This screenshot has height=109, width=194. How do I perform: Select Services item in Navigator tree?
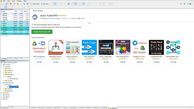point(7,95)
